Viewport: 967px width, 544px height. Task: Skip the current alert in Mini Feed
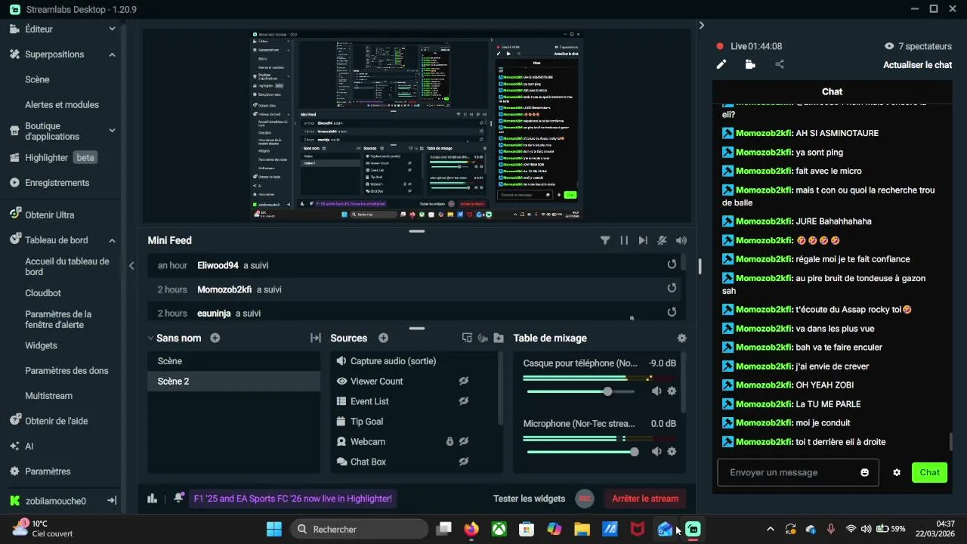[x=643, y=240]
